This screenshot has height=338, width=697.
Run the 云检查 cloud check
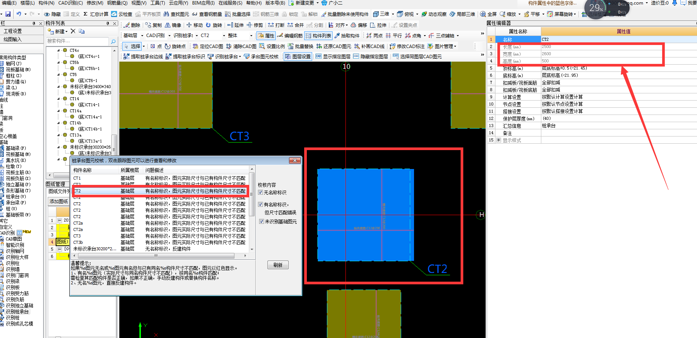[x=122, y=14]
